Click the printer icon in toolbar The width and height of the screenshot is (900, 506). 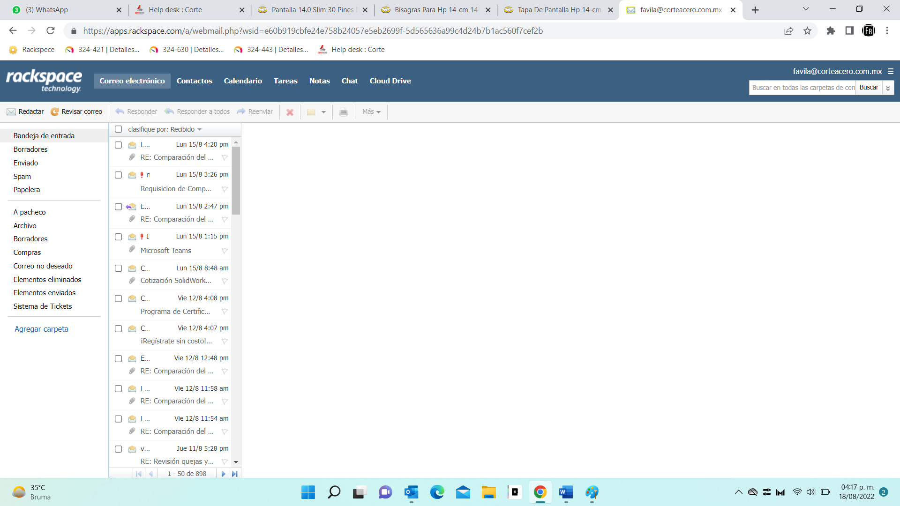tap(343, 112)
